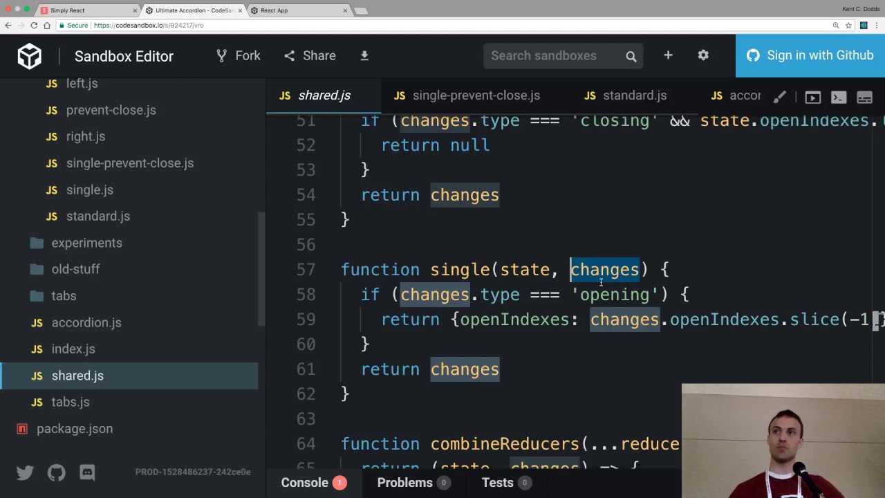
Task: Click the Kent C. Dodds profile button
Action: (x=861, y=9)
